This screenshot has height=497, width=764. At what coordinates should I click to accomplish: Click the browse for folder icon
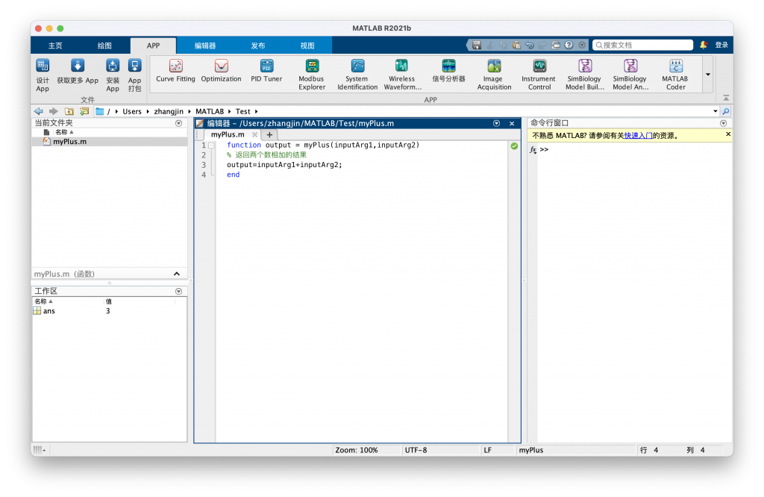tap(84, 112)
